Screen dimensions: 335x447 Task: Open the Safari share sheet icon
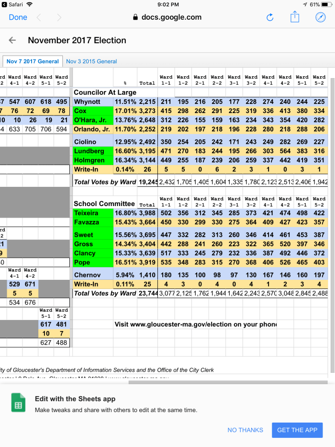pos(295,17)
